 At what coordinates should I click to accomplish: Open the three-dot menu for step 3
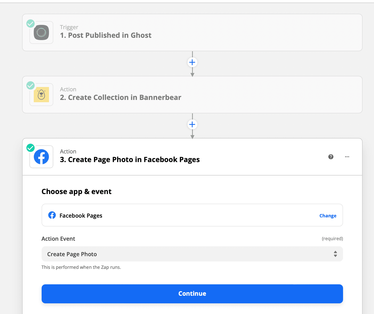click(x=347, y=157)
